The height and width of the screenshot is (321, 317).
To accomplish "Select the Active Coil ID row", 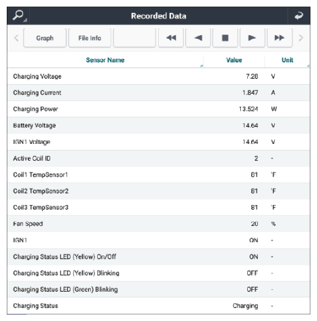I will 159,158.
